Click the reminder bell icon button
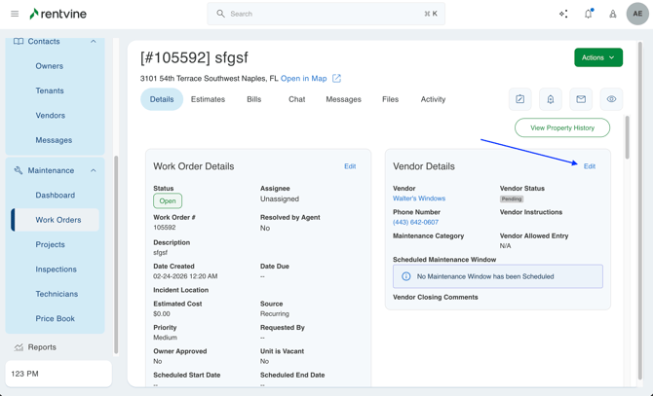 [551, 99]
